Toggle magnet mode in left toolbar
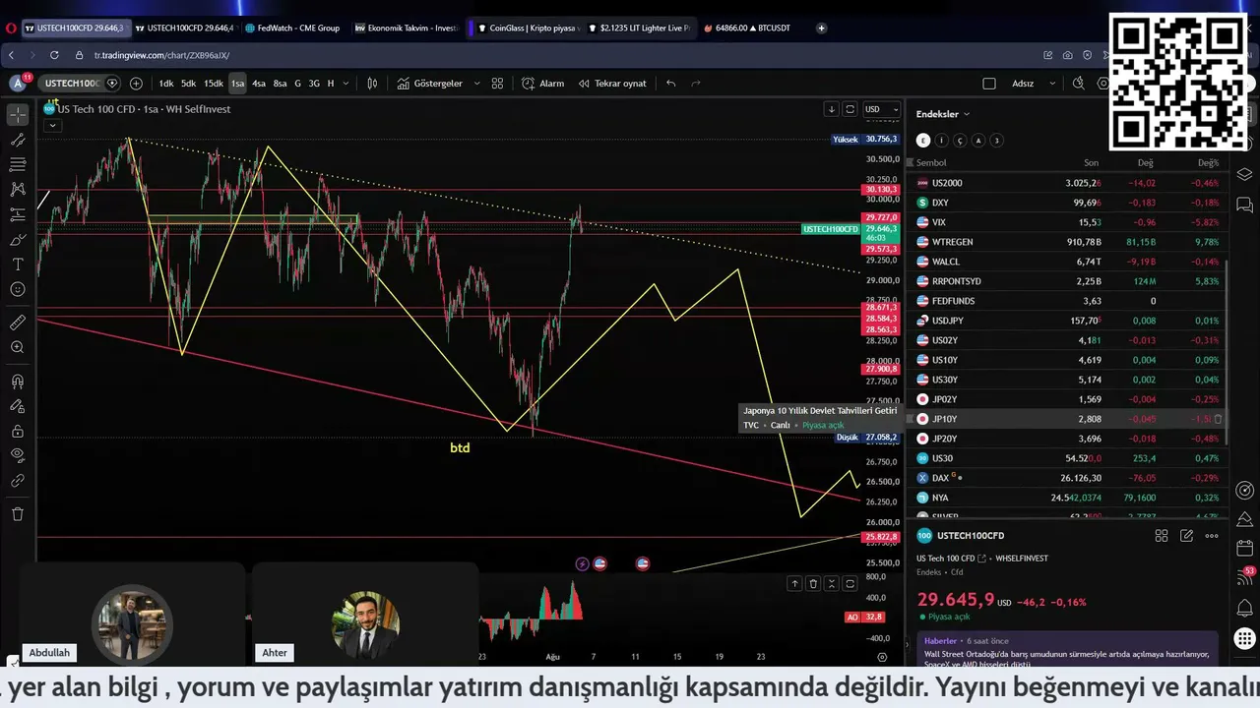This screenshot has width=1260, height=708. [18, 382]
